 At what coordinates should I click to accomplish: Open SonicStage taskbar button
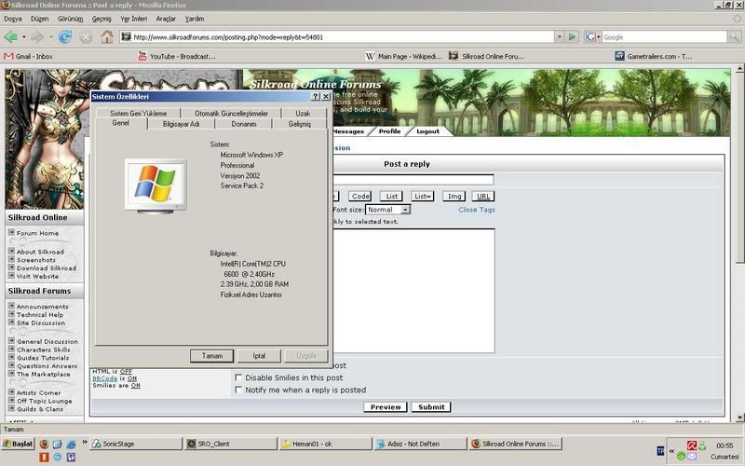coord(136,444)
